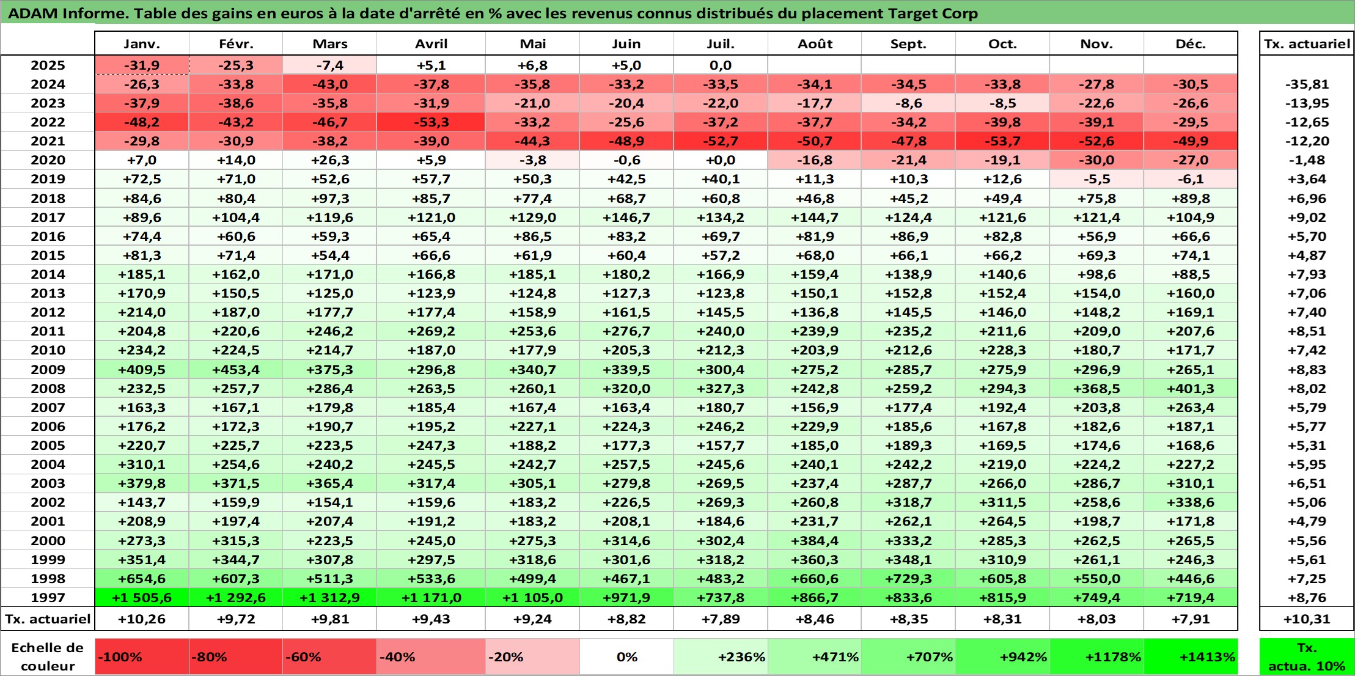Select the 2021 row label
This screenshot has width=1355, height=676.
48,141
